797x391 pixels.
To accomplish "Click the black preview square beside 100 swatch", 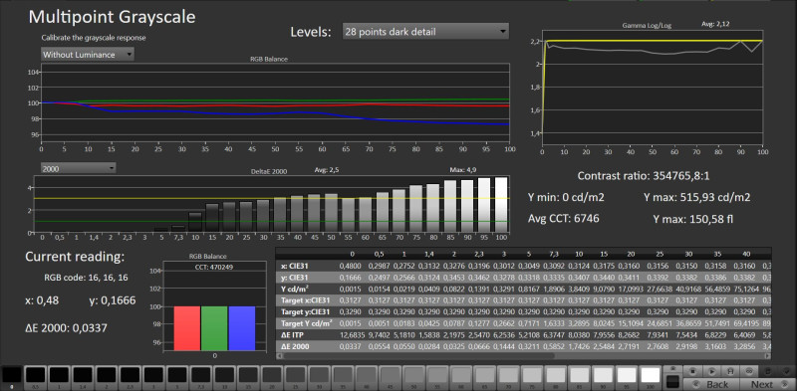I will pos(673,381).
